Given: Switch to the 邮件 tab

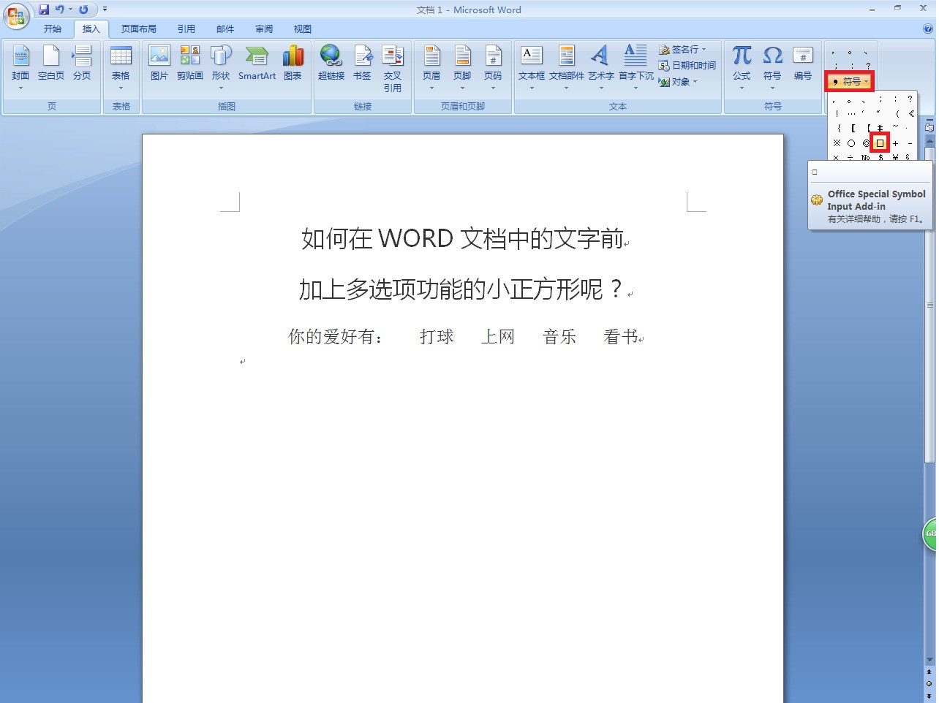Looking at the screenshot, I should tap(225, 29).
